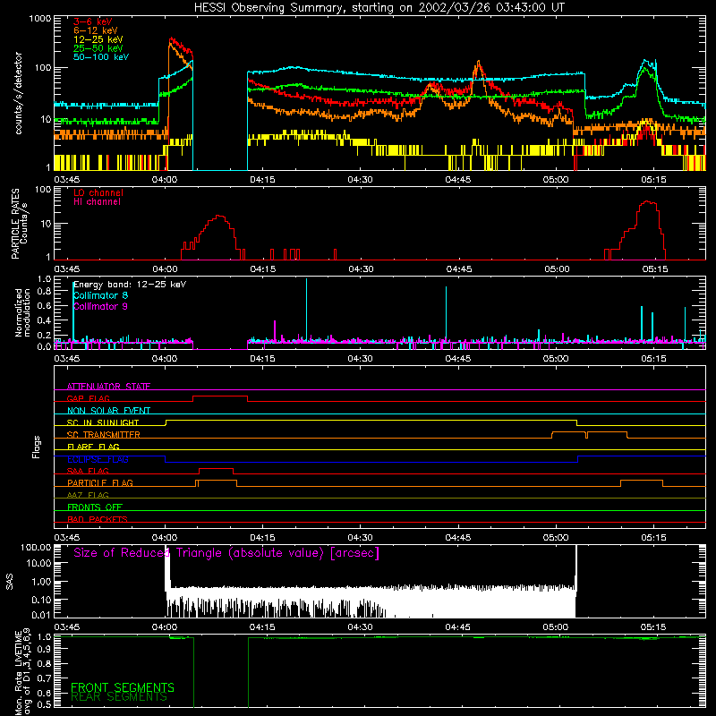This screenshot has width=716, height=716.
Task: Select the REAR SEGMENTS legend label
Action: [x=119, y=697]
